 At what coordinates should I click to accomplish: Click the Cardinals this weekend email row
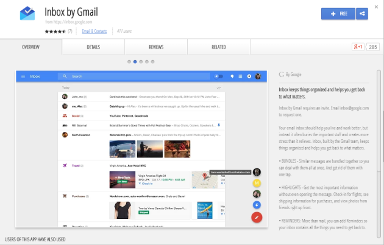pos(141,97)
